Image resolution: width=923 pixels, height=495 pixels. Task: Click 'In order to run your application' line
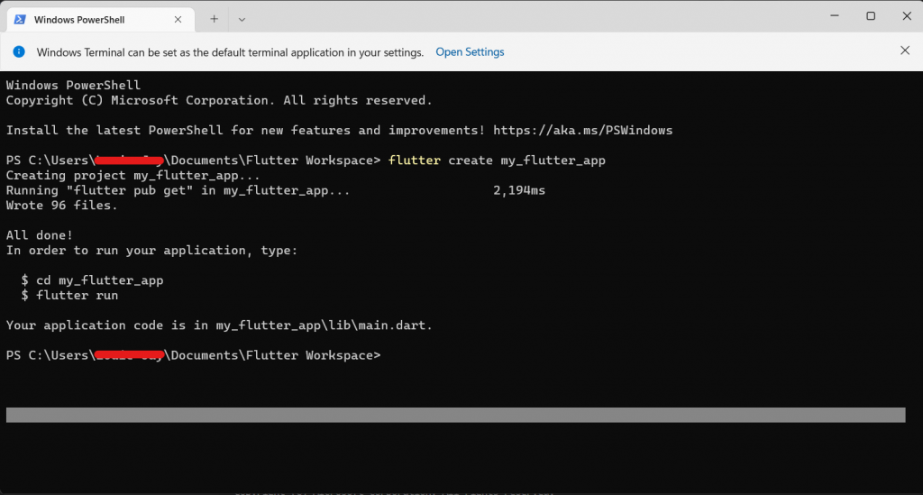(151, 250)
